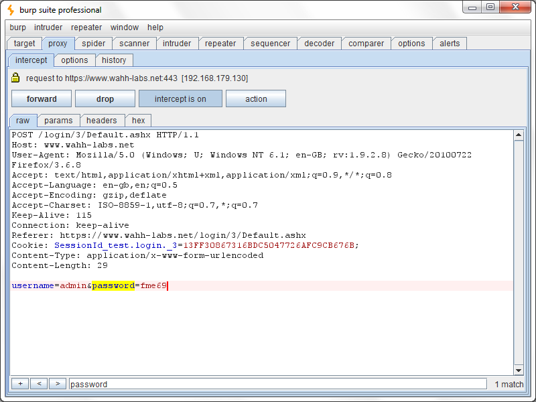
Task: Click the Burp Suite lightning bolt icon
Action: coord(11,10)
